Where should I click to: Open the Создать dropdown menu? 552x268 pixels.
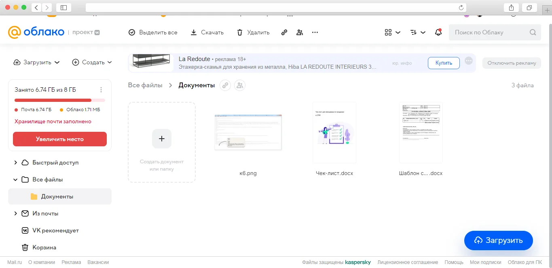tap(92, 62)
